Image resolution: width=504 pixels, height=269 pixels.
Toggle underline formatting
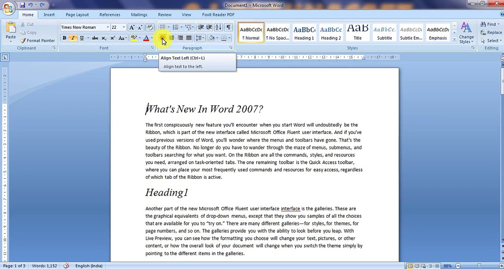pyautogui.click(x=81, y=38)
